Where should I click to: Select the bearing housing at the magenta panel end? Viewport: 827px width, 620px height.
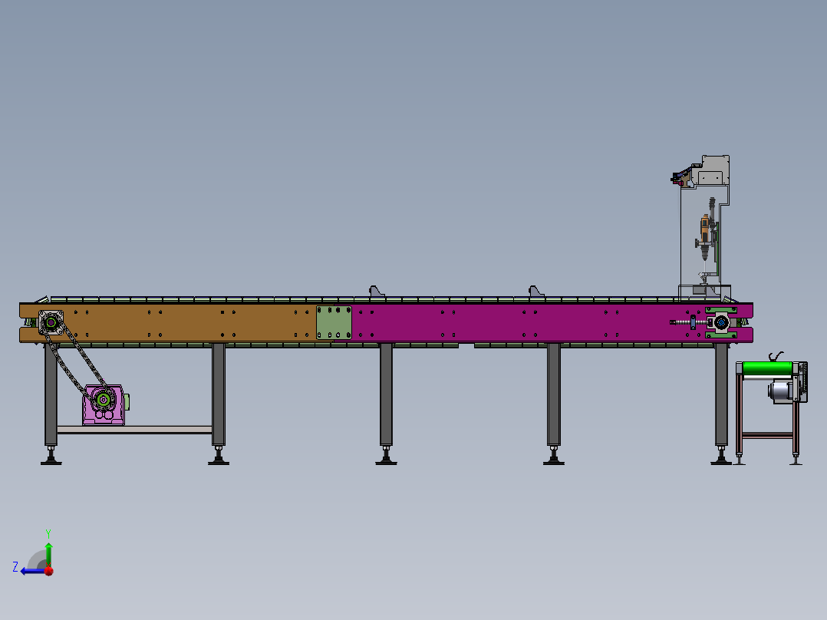click(x=721, y=322)
